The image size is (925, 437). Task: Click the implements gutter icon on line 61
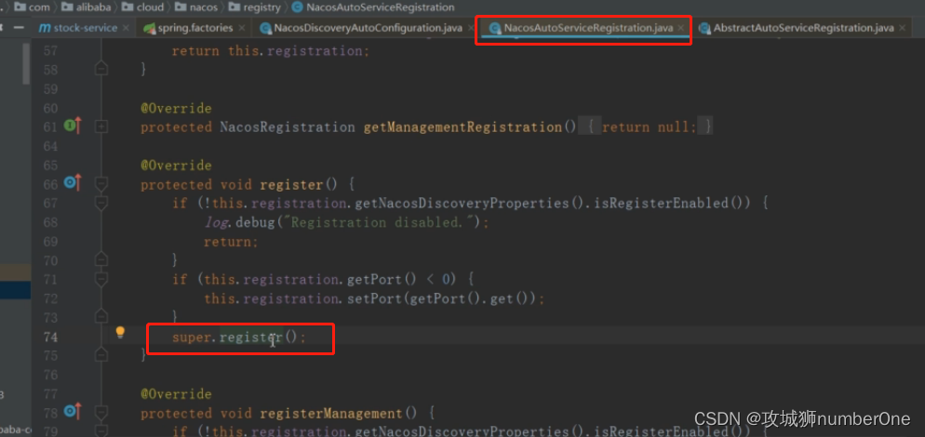[x=72, y=126]
